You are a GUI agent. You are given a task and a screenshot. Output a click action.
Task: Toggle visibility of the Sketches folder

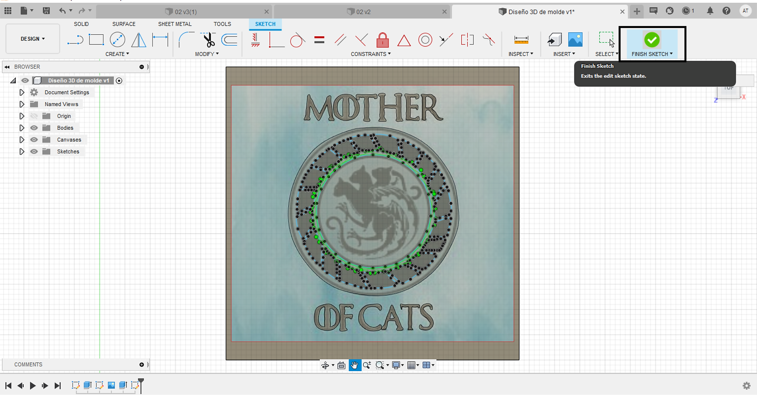[x=34, y=151]
